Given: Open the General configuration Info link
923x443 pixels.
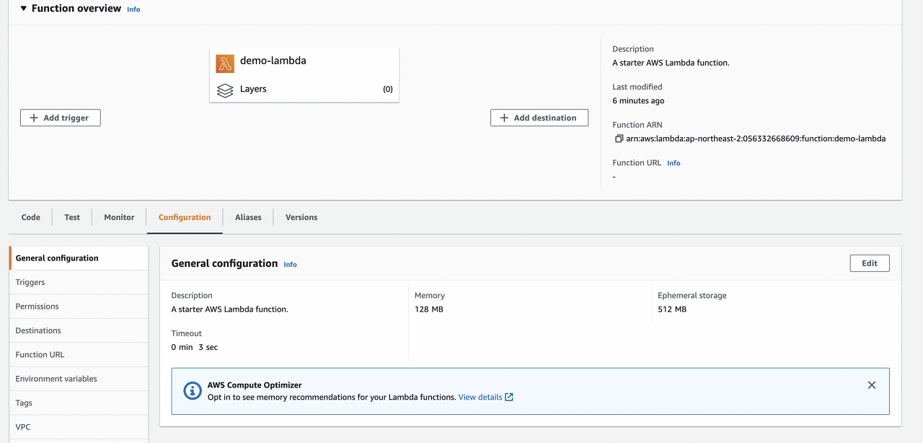Looking at the screenshot, I should 290,265.
